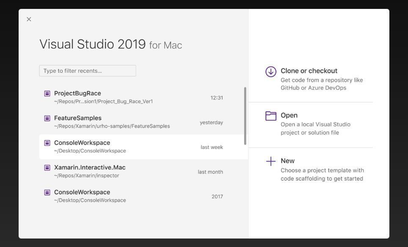Click the New plus icon

[x=271, y=161]
